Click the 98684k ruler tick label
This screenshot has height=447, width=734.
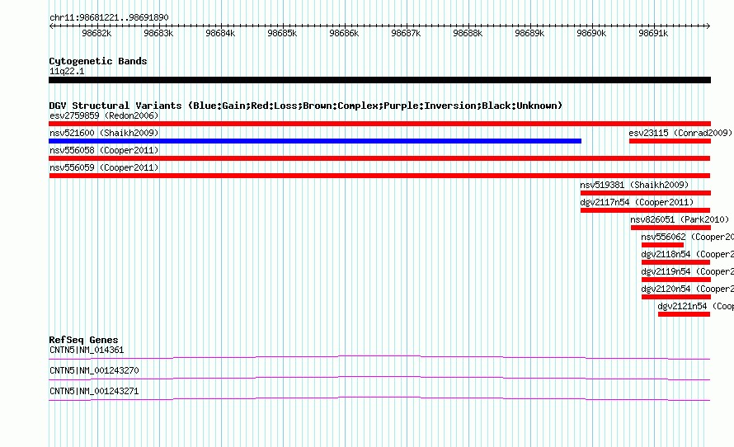(x=220, y=33)
